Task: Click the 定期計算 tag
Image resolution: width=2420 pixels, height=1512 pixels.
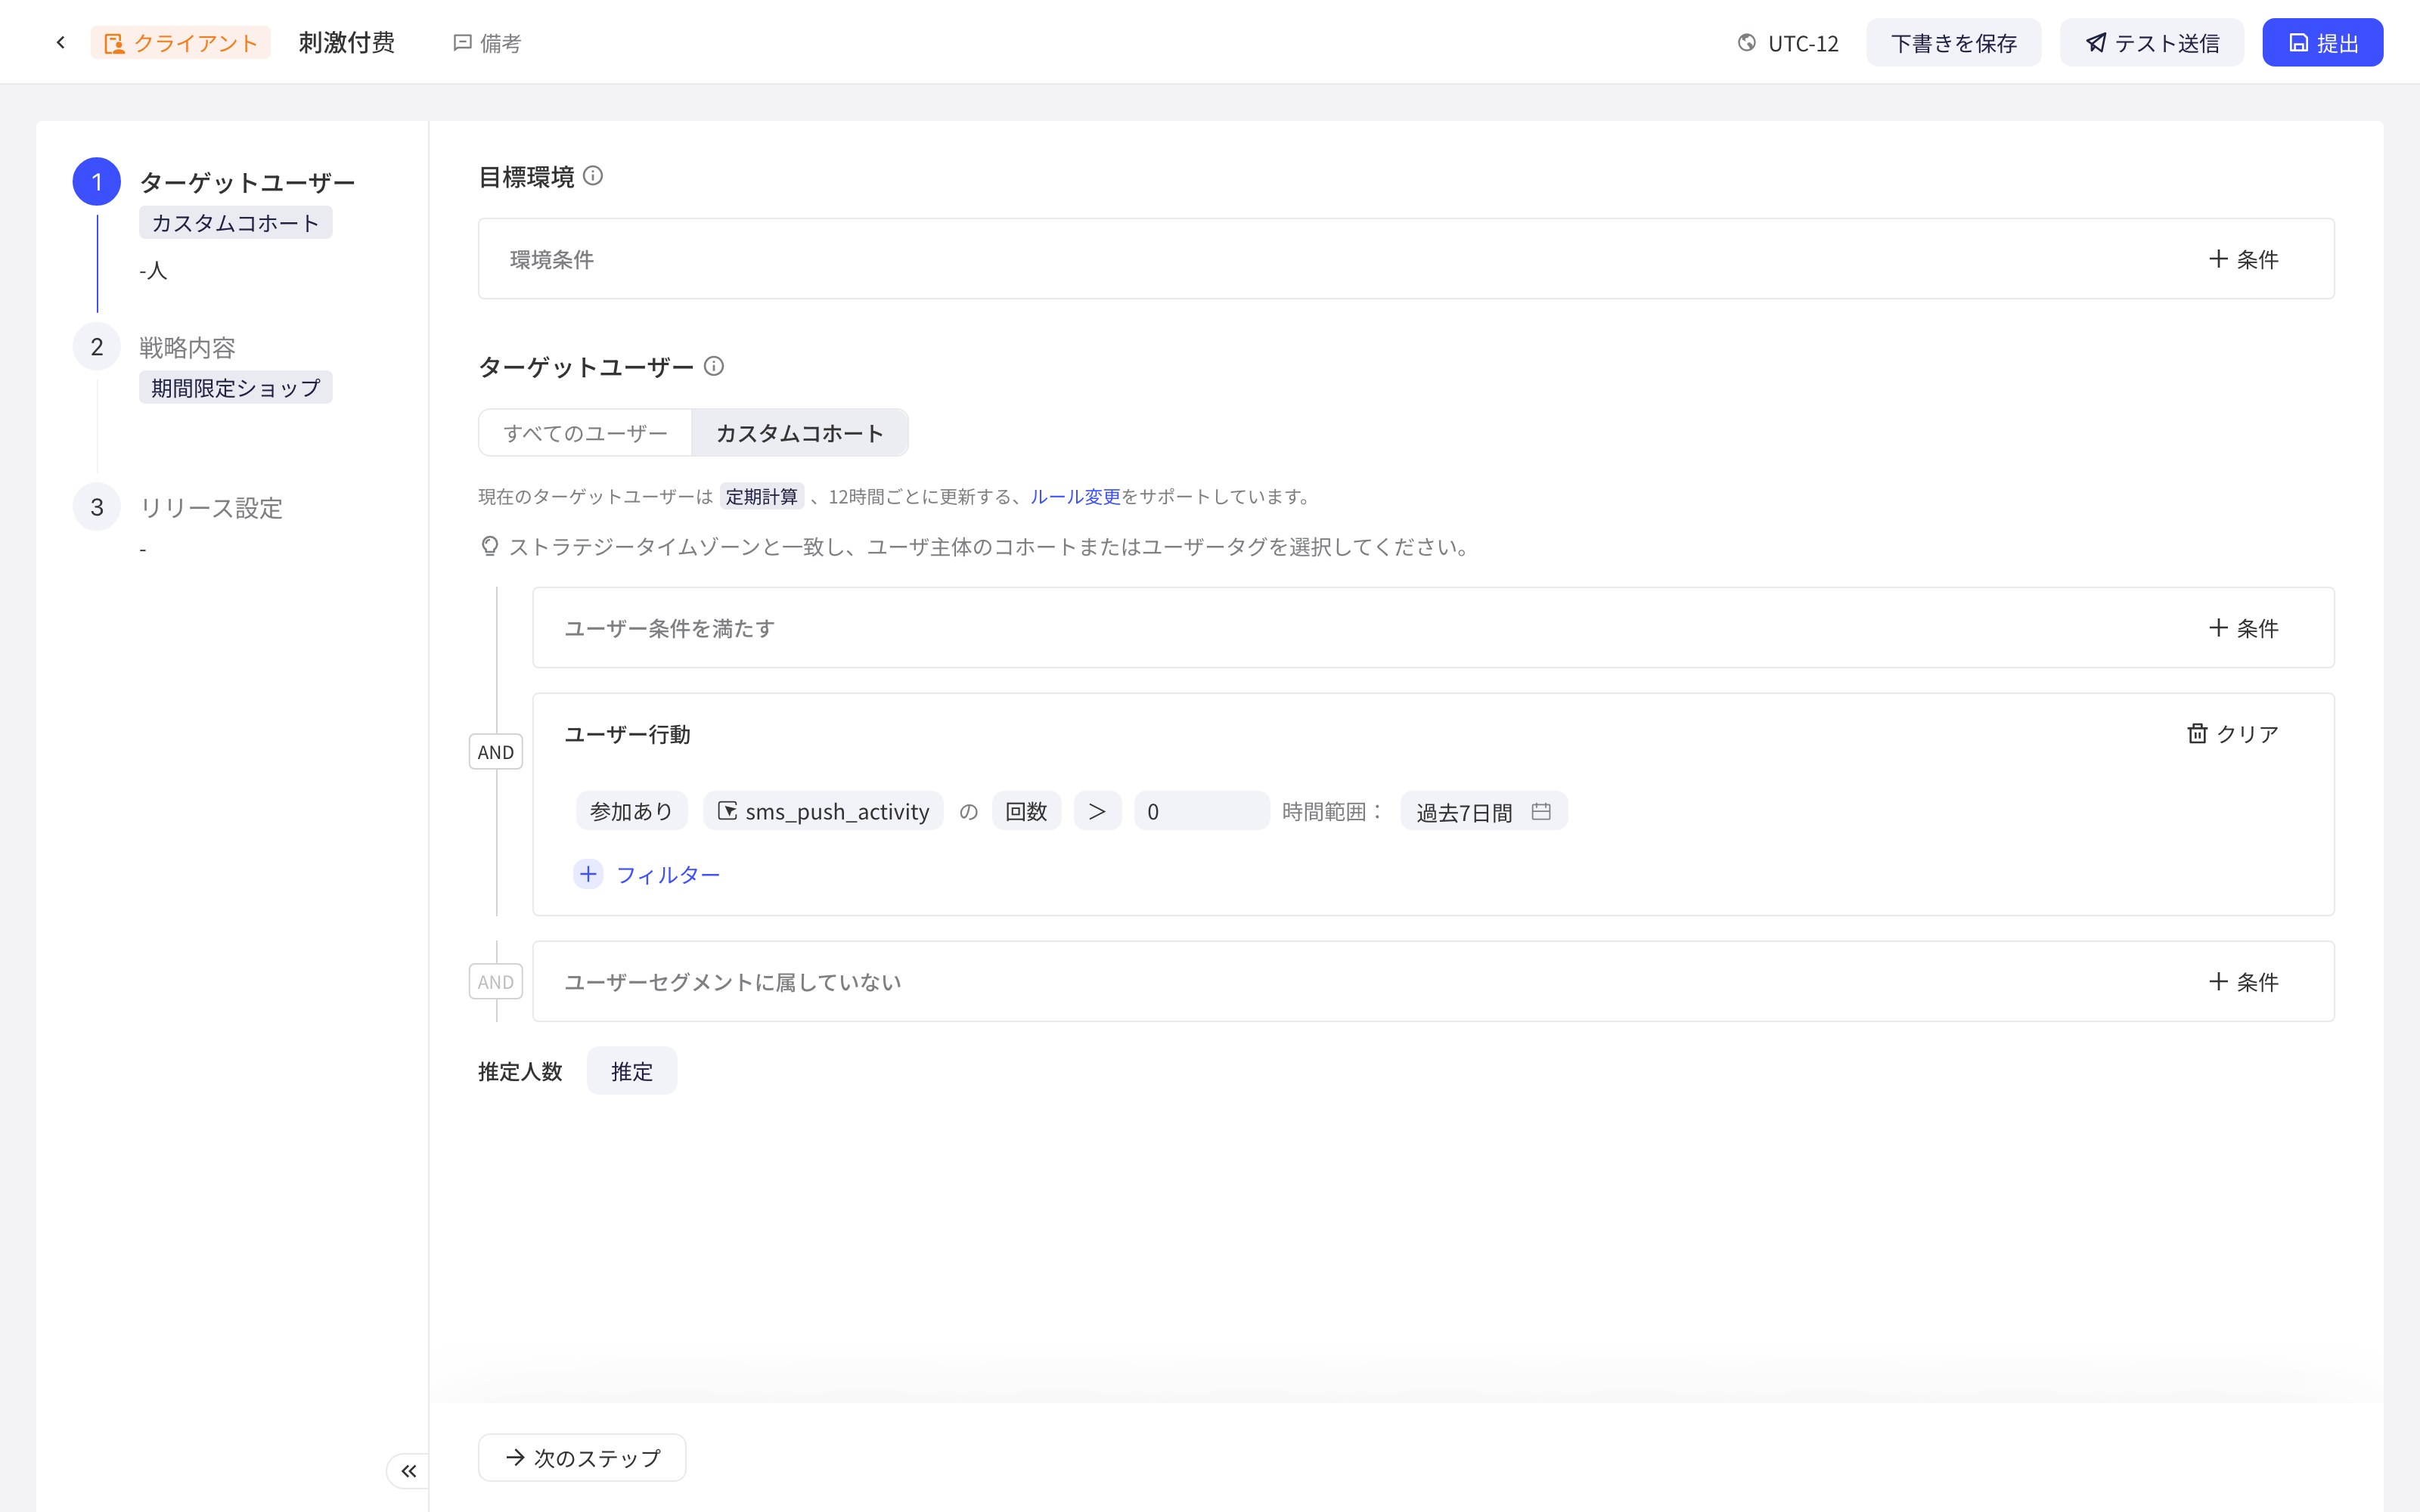Action: coord(762,497)
